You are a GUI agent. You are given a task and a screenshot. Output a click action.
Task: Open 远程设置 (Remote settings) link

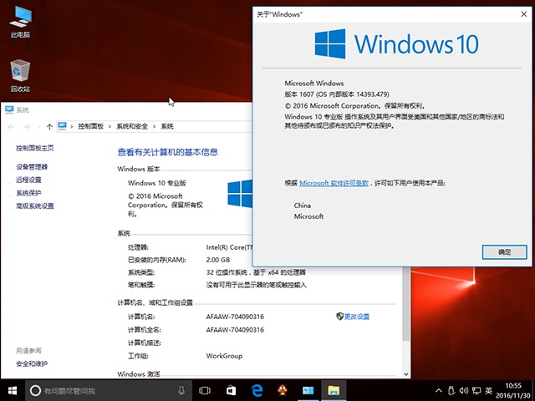click(x=28, y=180)
